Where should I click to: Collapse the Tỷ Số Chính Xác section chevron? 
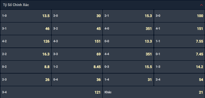click(x=201, y=5)
